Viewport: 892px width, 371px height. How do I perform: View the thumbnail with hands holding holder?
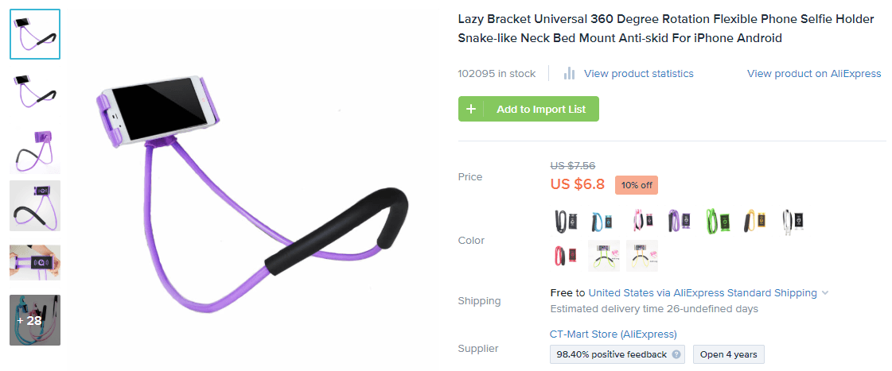pos(35,263)
